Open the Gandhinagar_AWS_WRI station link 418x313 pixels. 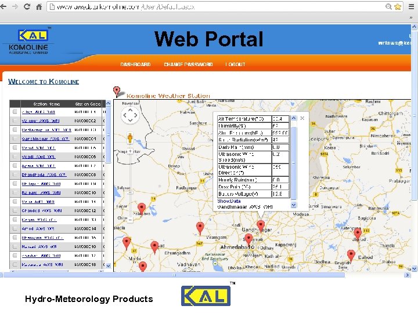[x=46, y=139]
